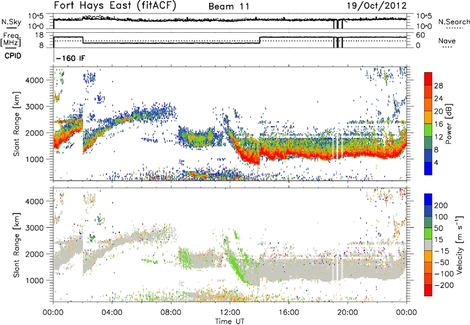
Task: Select the "Beam 11" label
Action: (x=229, y=6)
